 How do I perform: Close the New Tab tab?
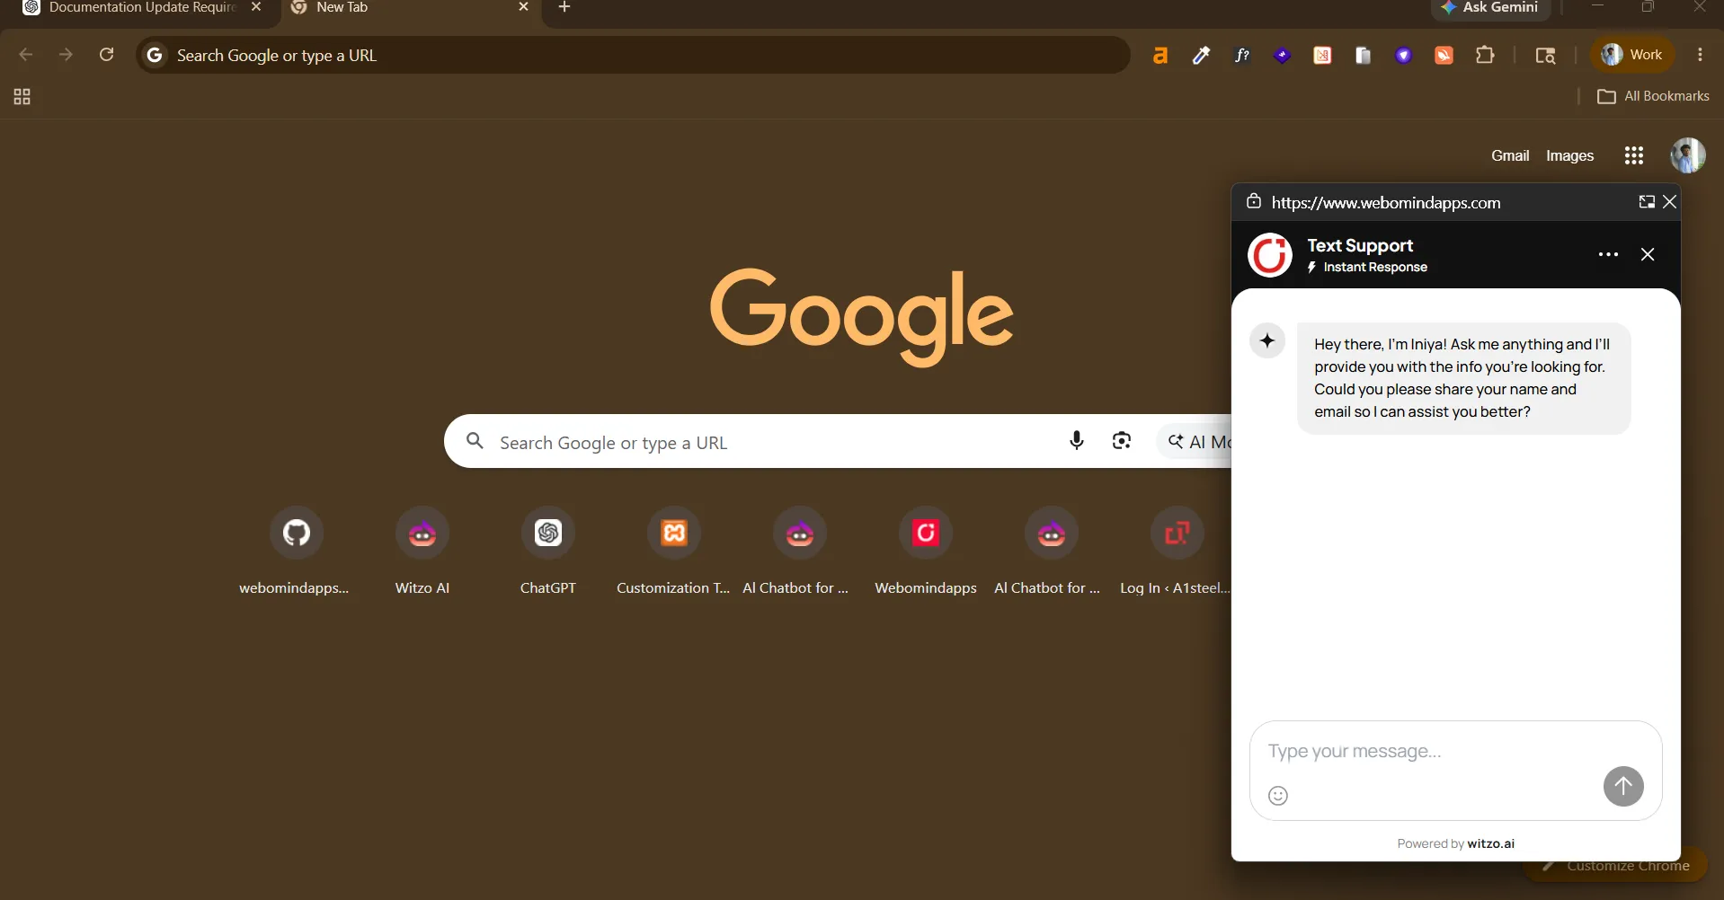(x=523, y=7)
